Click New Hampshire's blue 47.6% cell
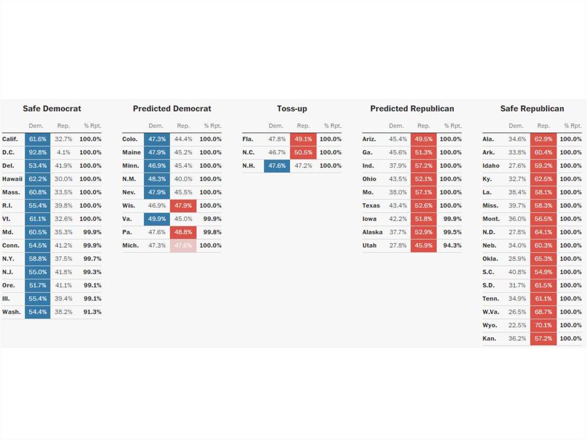Viewport: 587px width, 440px height. [277, 166]
